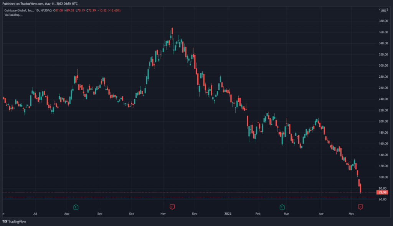Click the red earnings shield under May

coord(360,207)
